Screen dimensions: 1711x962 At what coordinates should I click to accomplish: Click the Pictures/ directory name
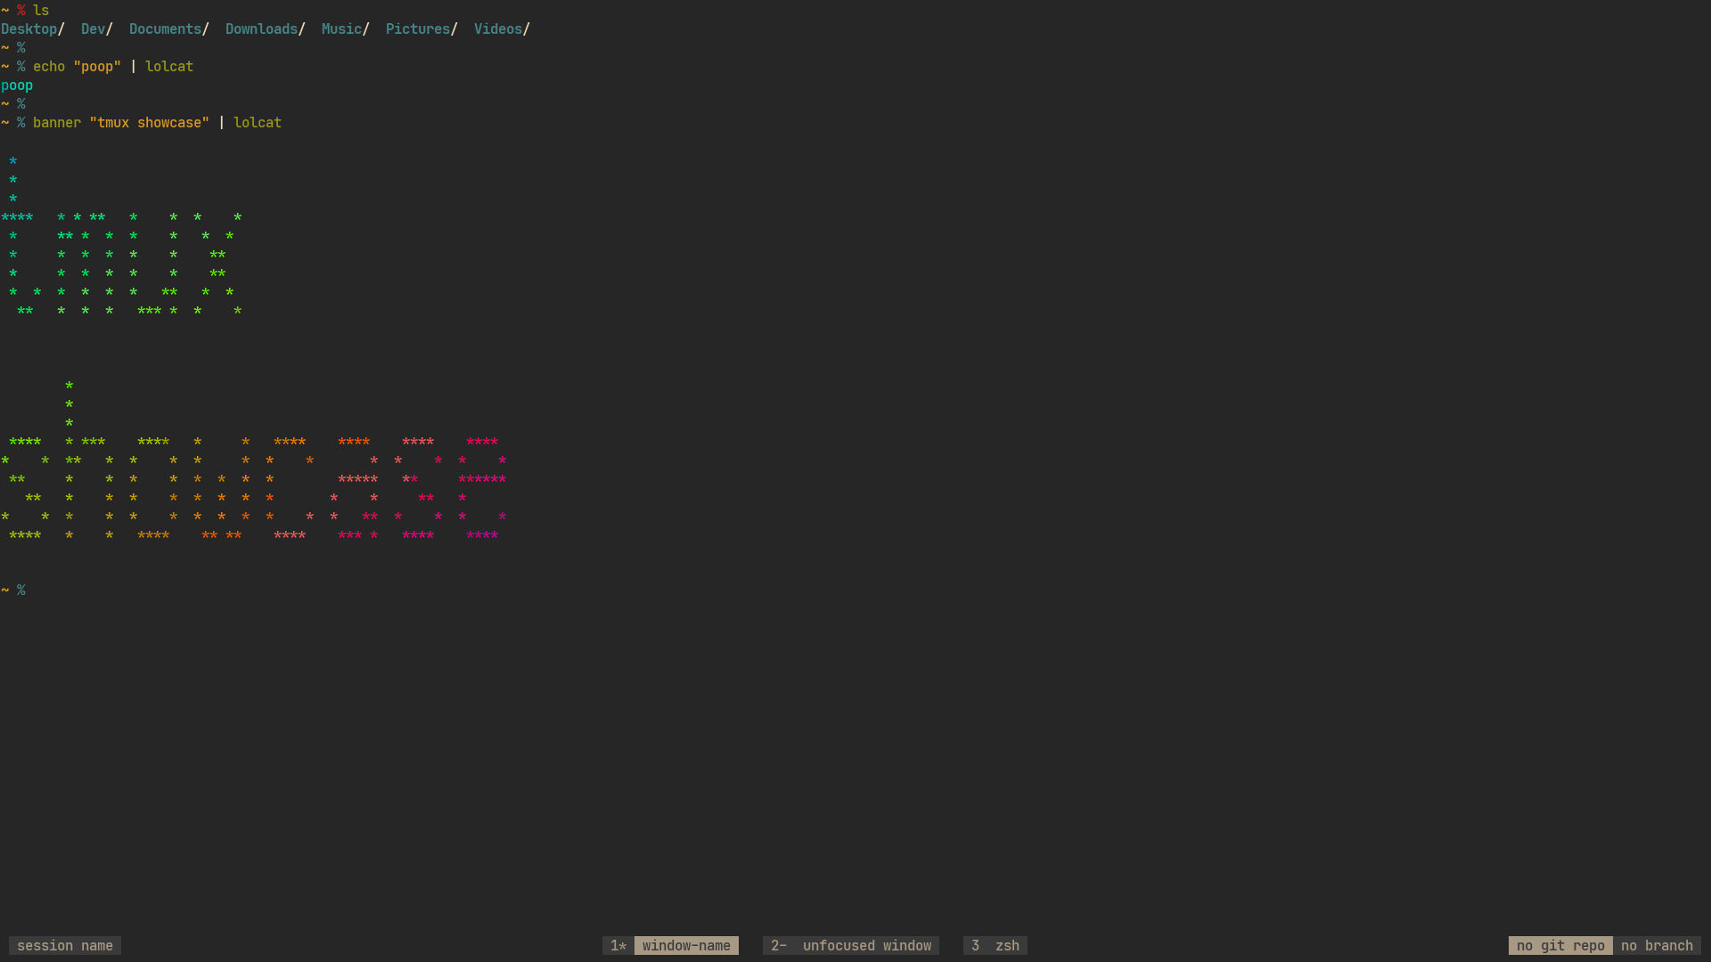click(422, 29)
